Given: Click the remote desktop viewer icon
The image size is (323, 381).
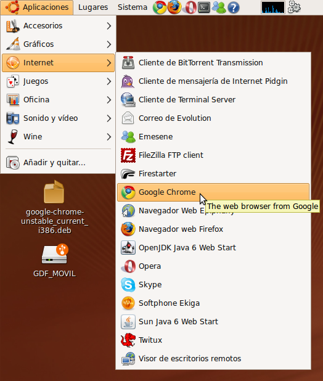Looking at the screenshot, I should 128,359.
